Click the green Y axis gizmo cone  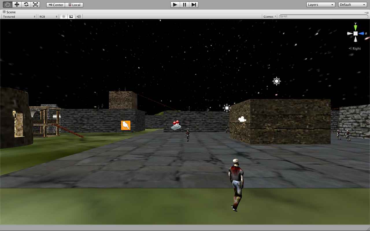[x=356, y=28]
